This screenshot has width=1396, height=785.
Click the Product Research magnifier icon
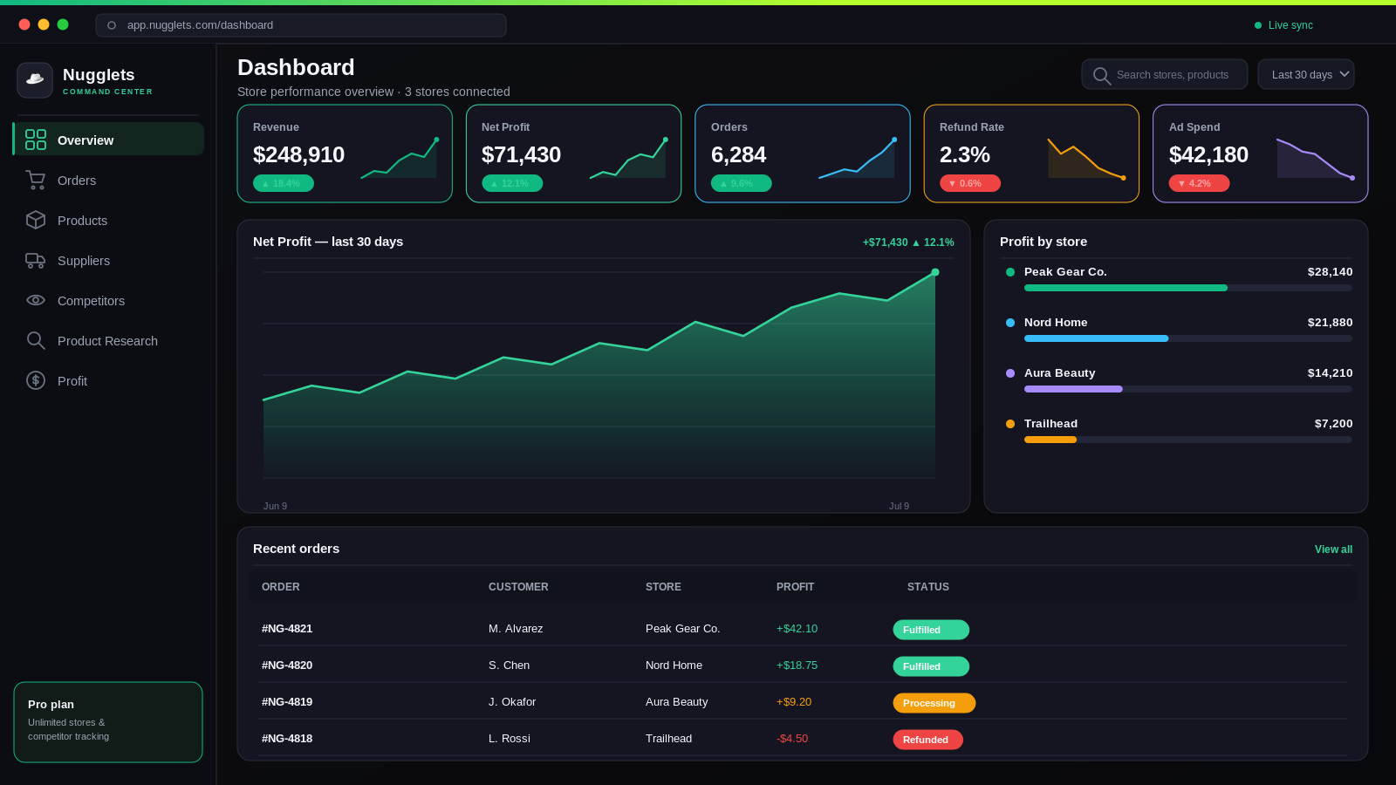(x=36, y=340)
